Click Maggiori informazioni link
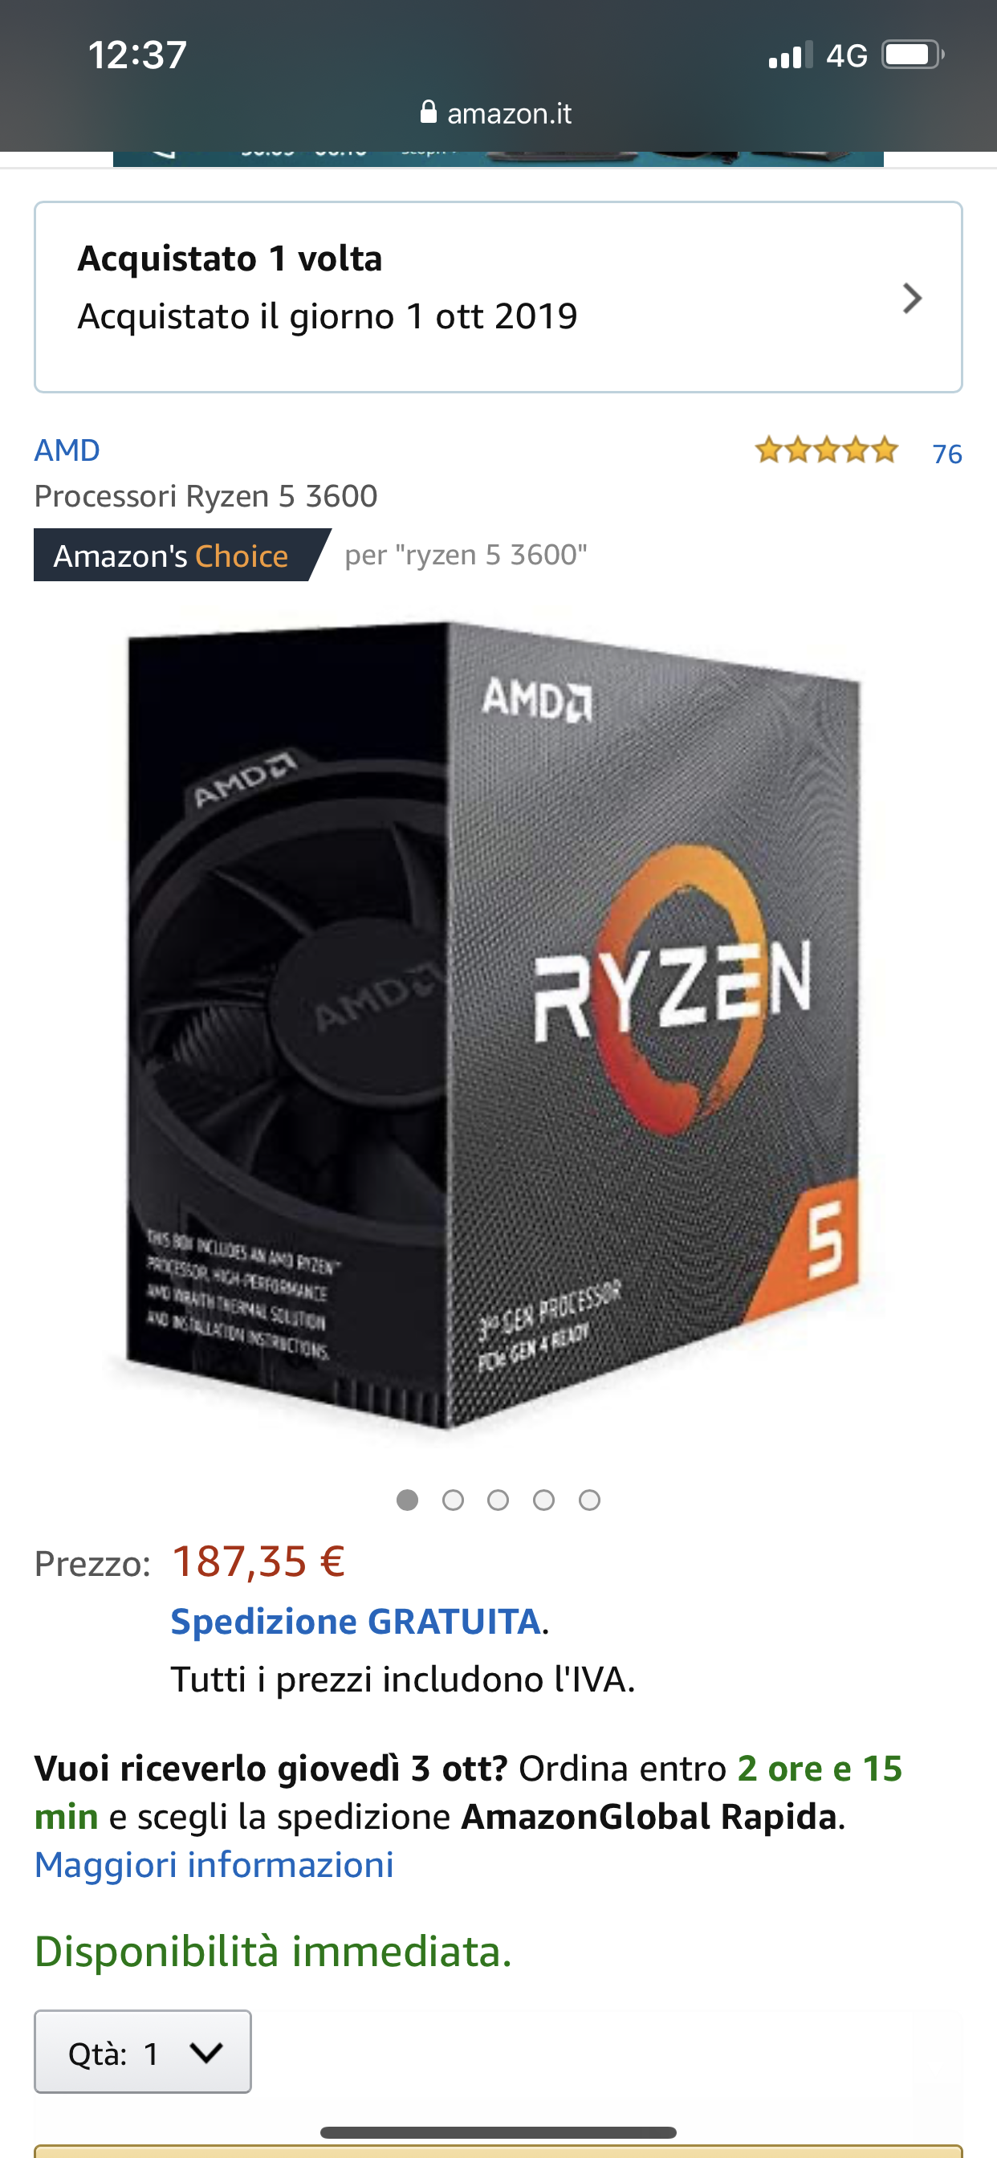Screen dimensions: 997x2158 (214, 1865)
